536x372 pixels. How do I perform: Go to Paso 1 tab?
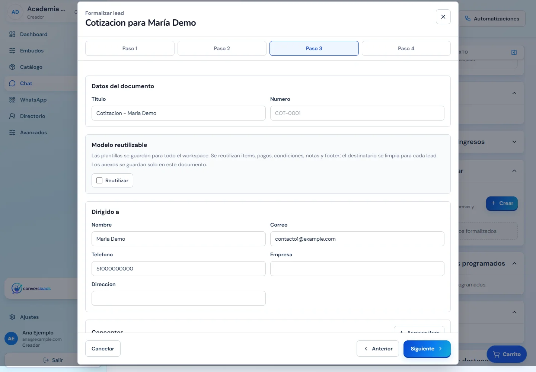(130, 48)
